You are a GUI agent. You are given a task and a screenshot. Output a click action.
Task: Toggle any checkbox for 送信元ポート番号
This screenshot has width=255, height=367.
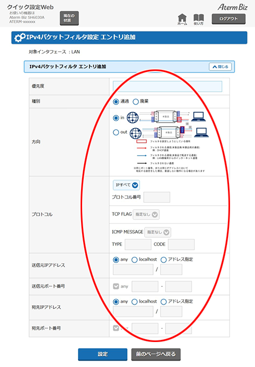tap(116, 286)
